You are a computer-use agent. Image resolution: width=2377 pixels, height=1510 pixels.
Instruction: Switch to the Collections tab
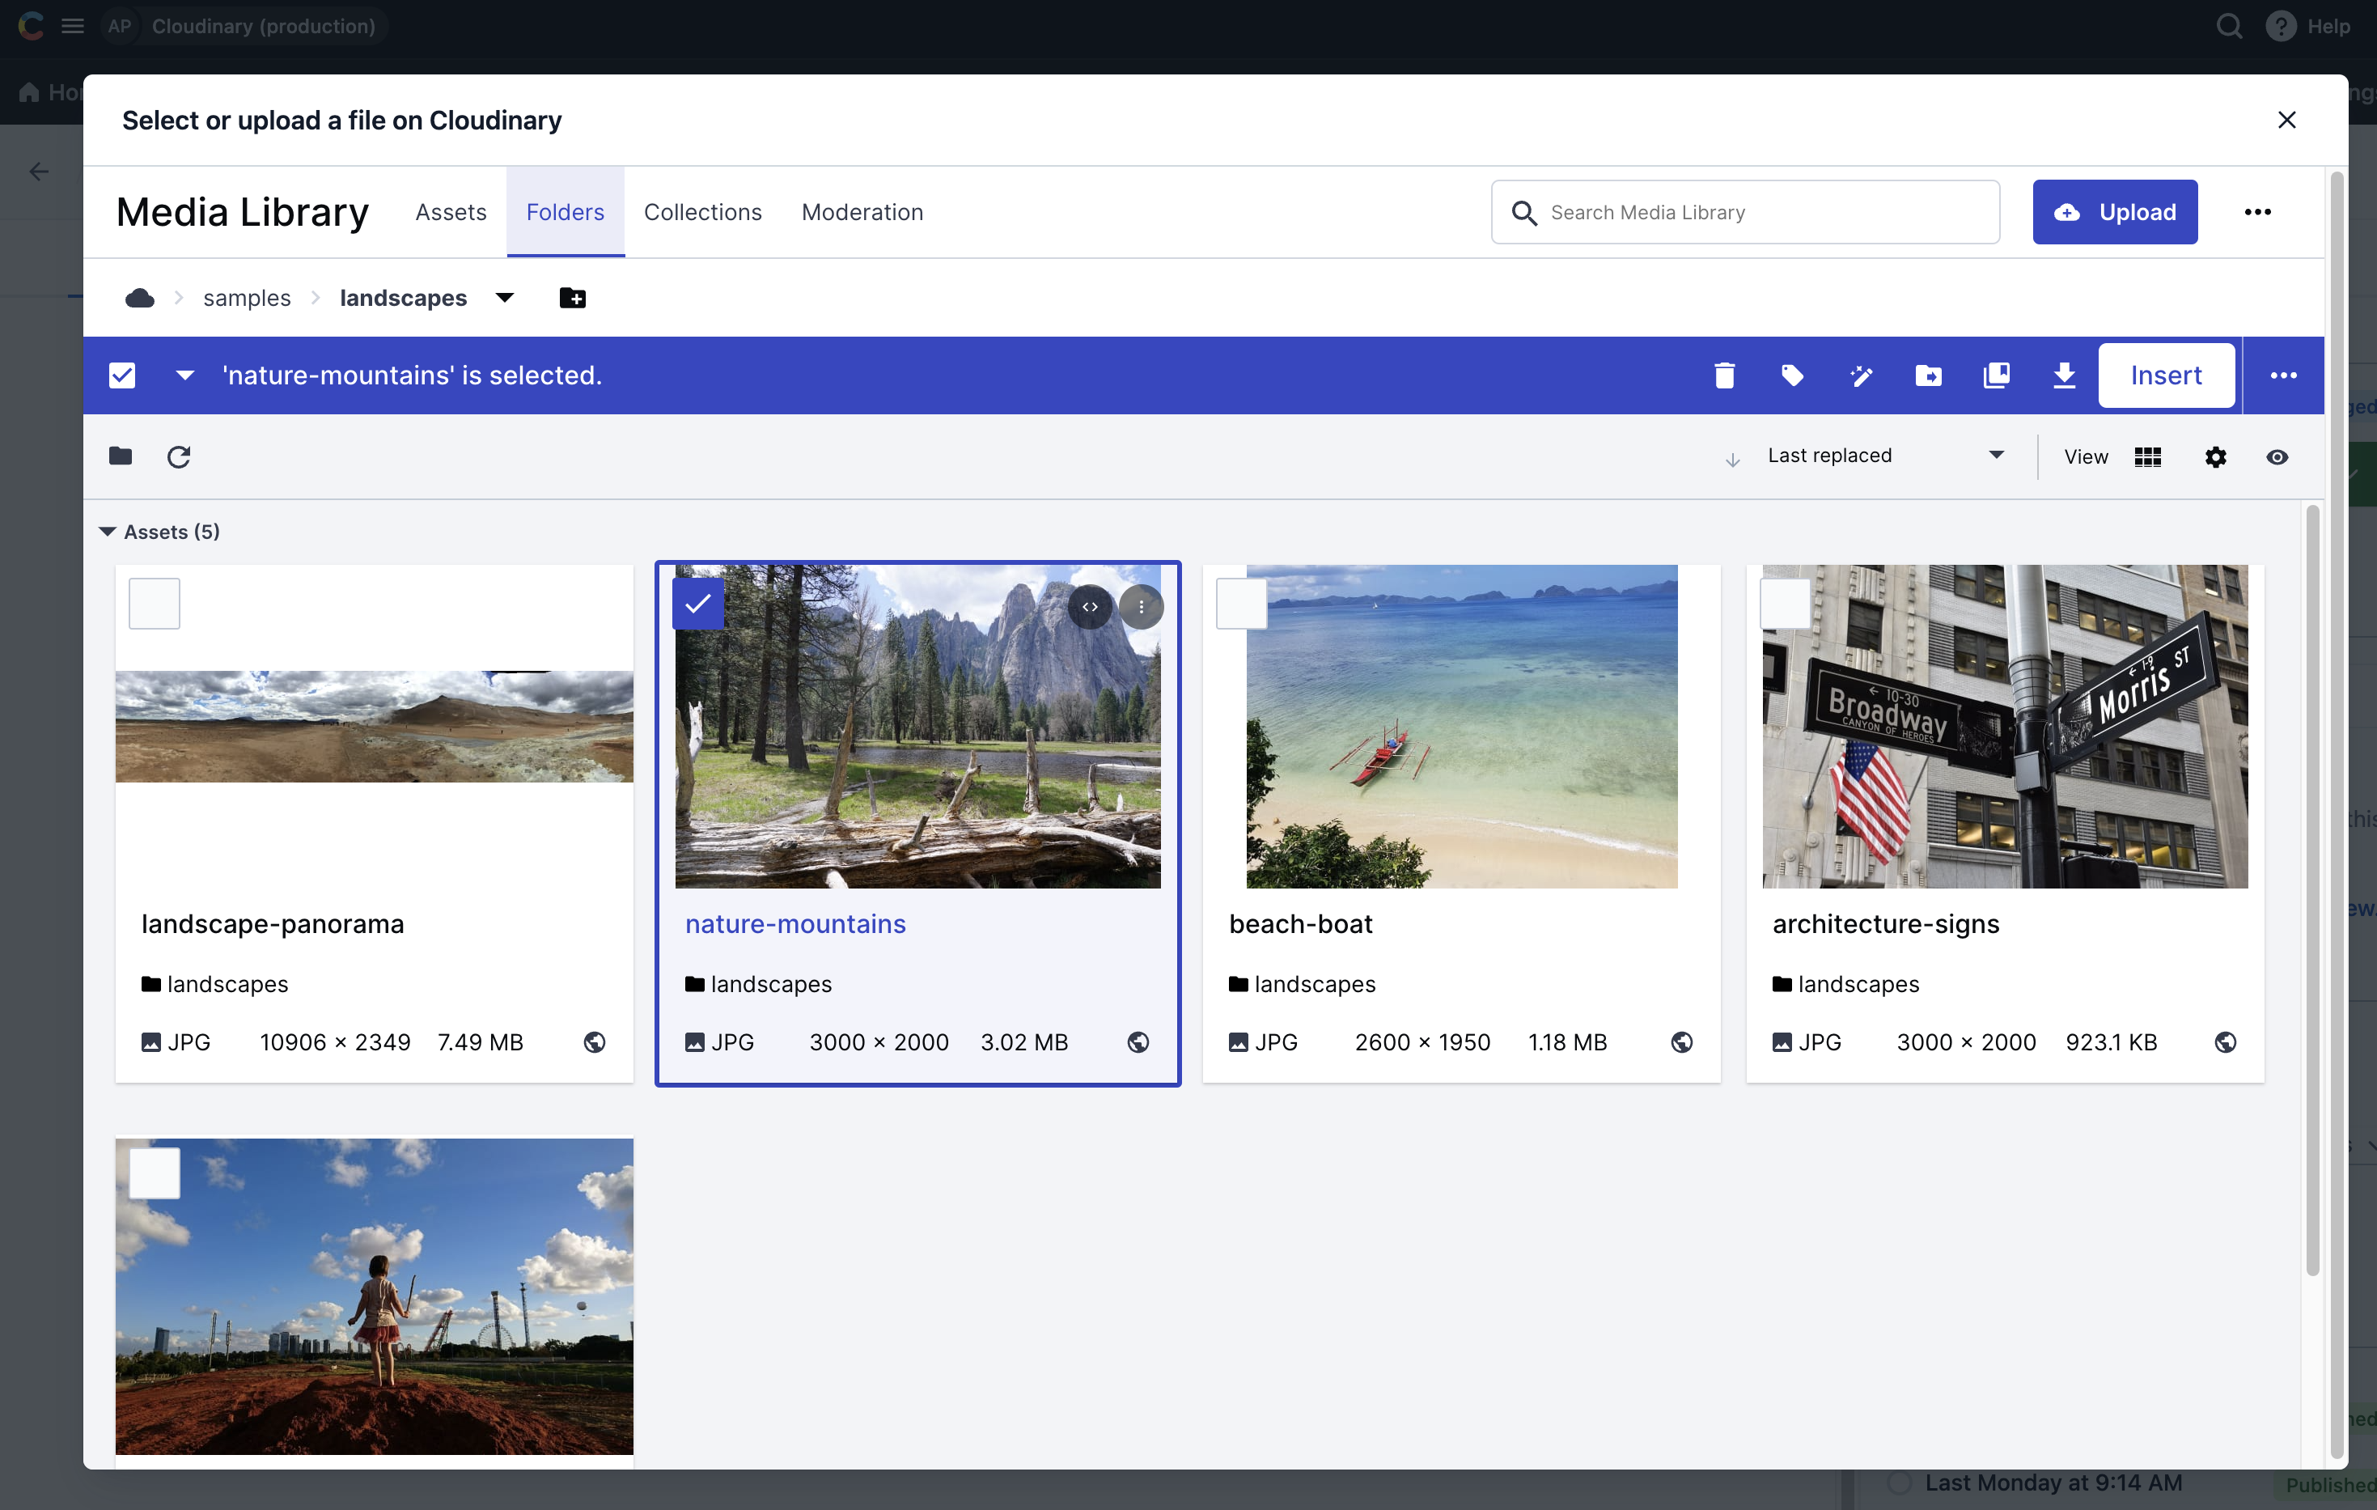[701, 212]
